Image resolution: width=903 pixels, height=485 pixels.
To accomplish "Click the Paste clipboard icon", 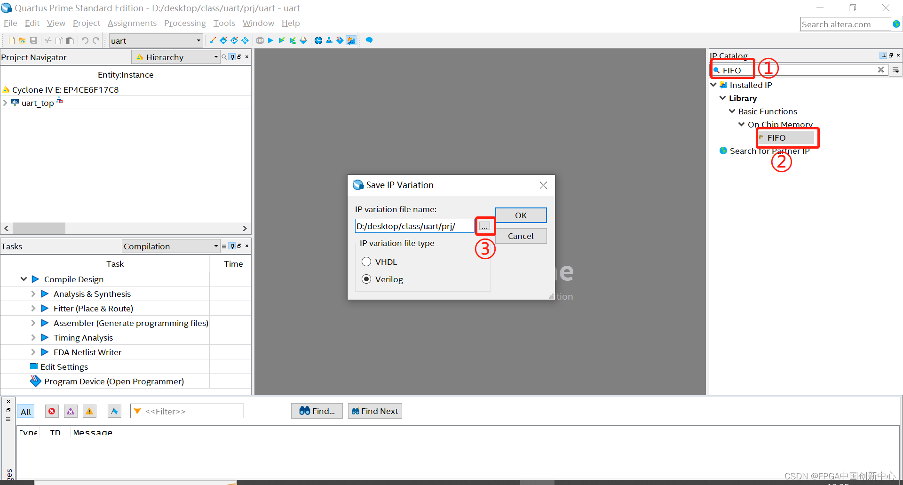I will point(70,40).
